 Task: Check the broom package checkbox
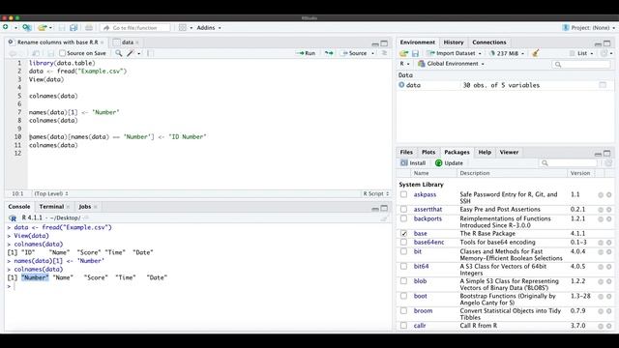click(403, 310)
